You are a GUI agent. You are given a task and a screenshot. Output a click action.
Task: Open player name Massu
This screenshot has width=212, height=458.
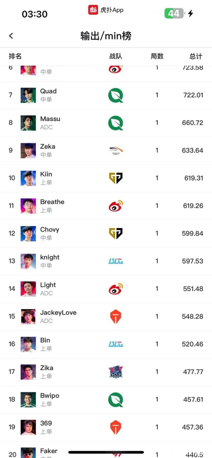[50, 119]
